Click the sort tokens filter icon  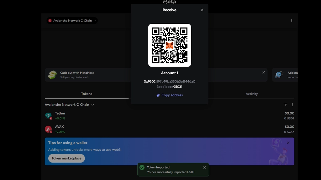point(286,105)
